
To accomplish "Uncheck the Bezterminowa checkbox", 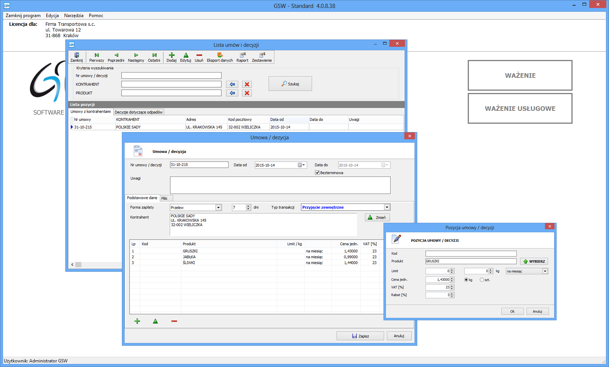I will click(317, 173).
